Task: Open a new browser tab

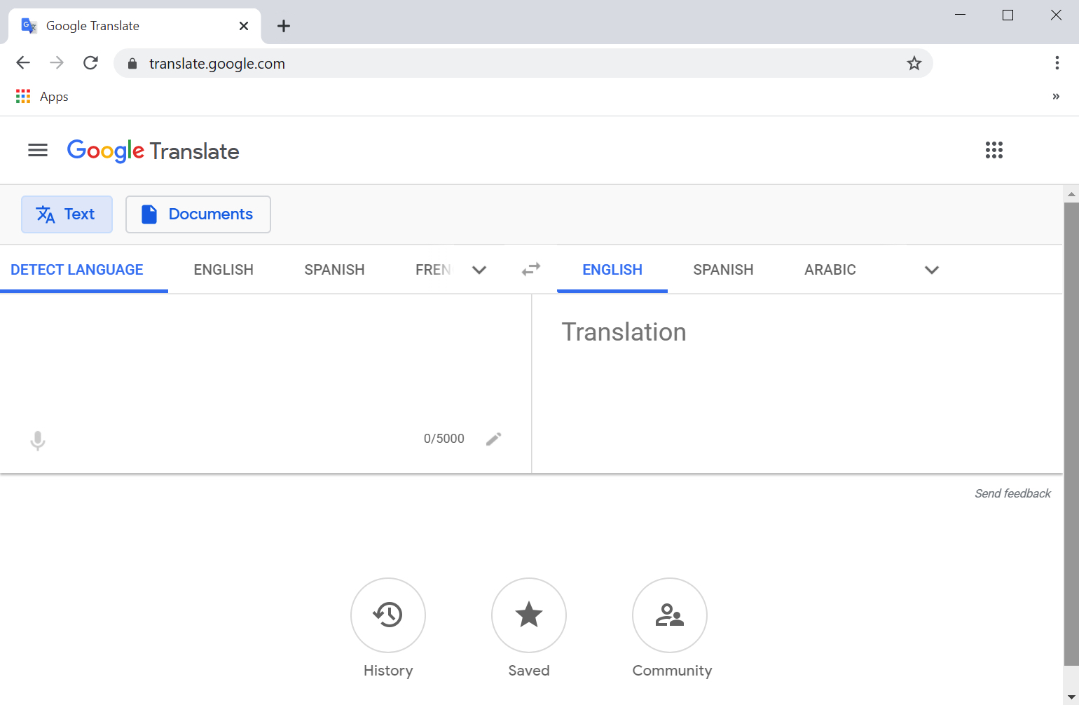Action: 283,26
